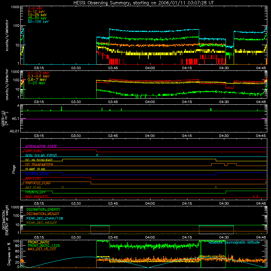The height and width of the screenshot is (271, 271).
Task: Select the SC_IN_SUNLIGHT flag label
Action: [39, 160]
